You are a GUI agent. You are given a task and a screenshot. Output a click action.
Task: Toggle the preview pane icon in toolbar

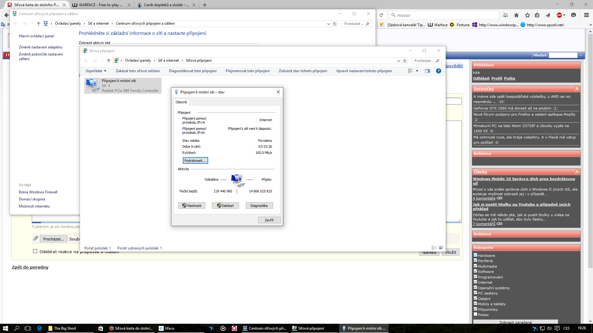click(x=427, y=71)
